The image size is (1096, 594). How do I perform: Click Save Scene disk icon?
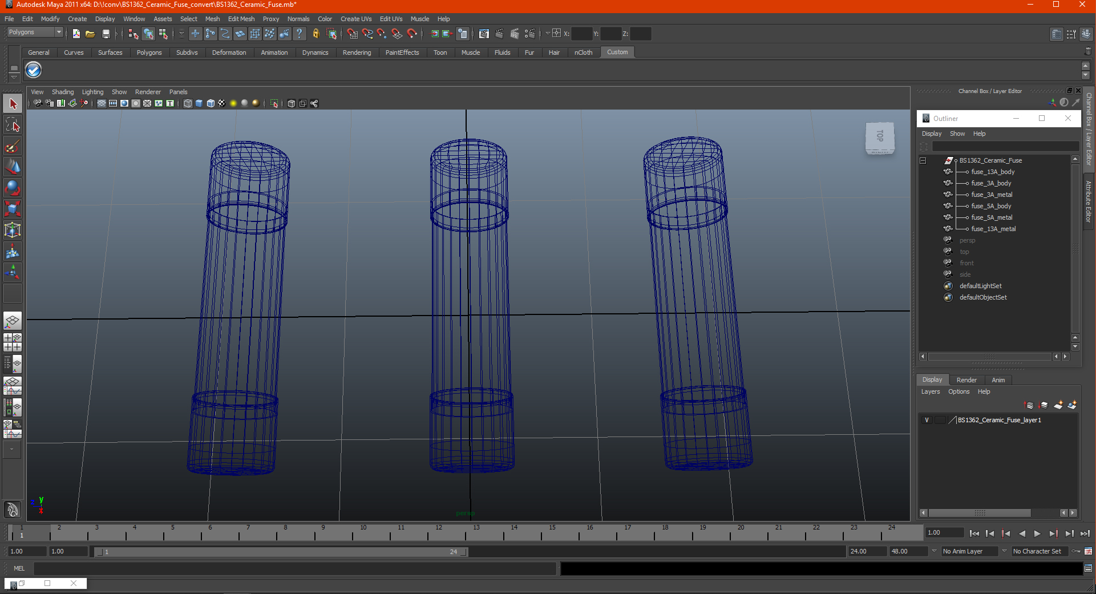tap(106, 34)
